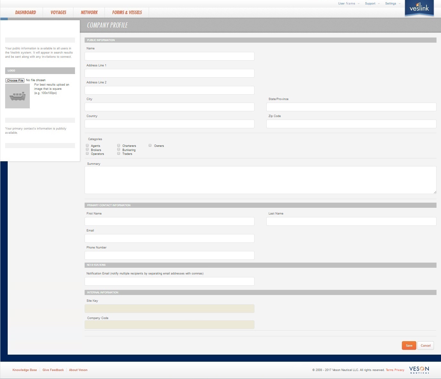Check the Charterers category

pyautogui.click(x=118, y=145)
